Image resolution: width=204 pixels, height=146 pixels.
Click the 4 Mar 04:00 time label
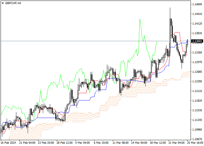click(82, 143)
